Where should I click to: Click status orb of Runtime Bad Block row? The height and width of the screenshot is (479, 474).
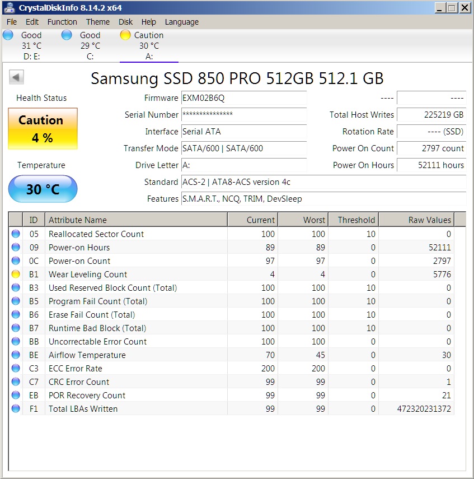pos(16,328)
